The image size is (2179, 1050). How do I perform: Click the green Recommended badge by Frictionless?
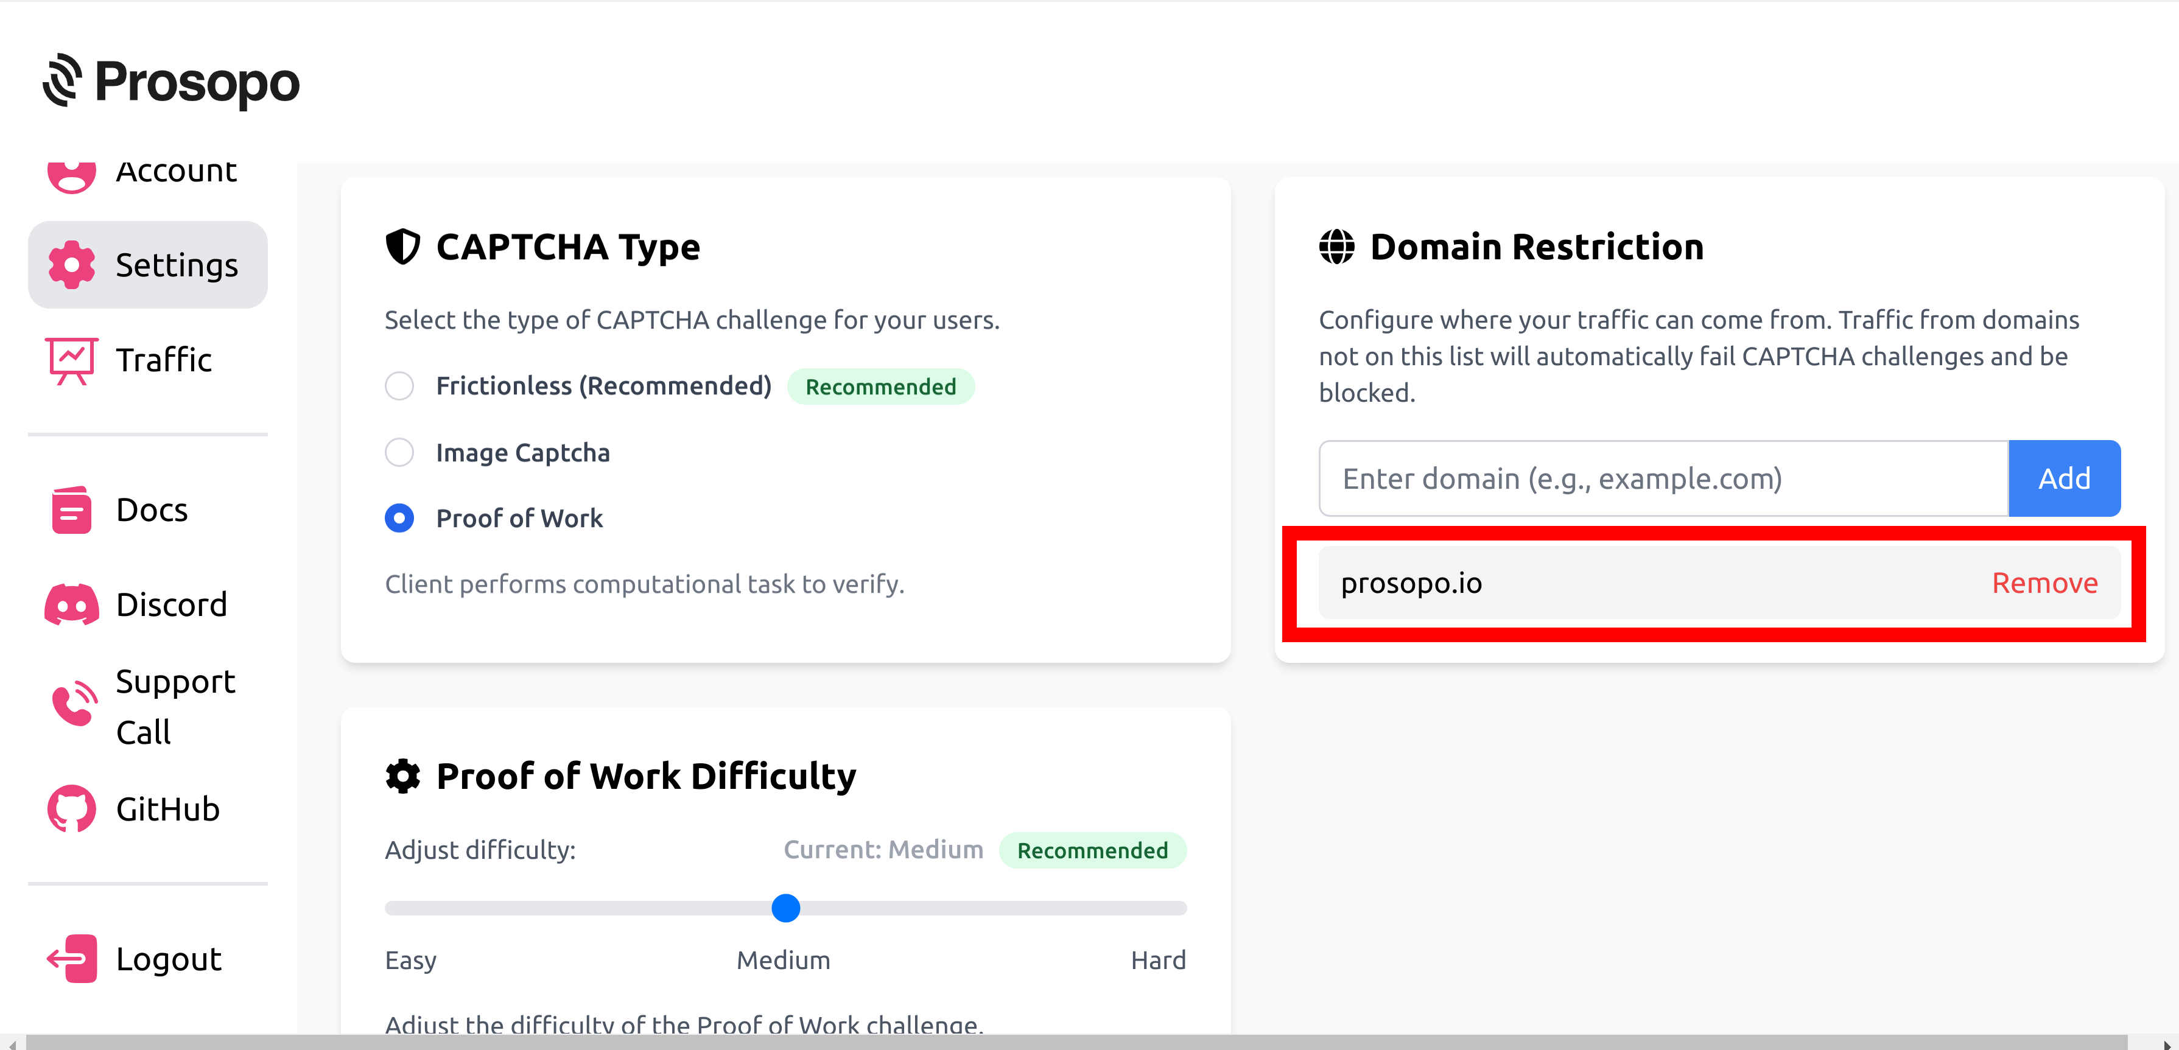[880, 387]
